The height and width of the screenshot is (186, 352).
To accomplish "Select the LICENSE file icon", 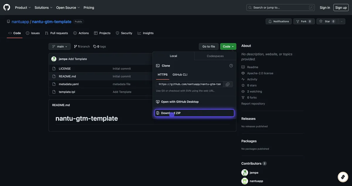I will pos(54,69).
